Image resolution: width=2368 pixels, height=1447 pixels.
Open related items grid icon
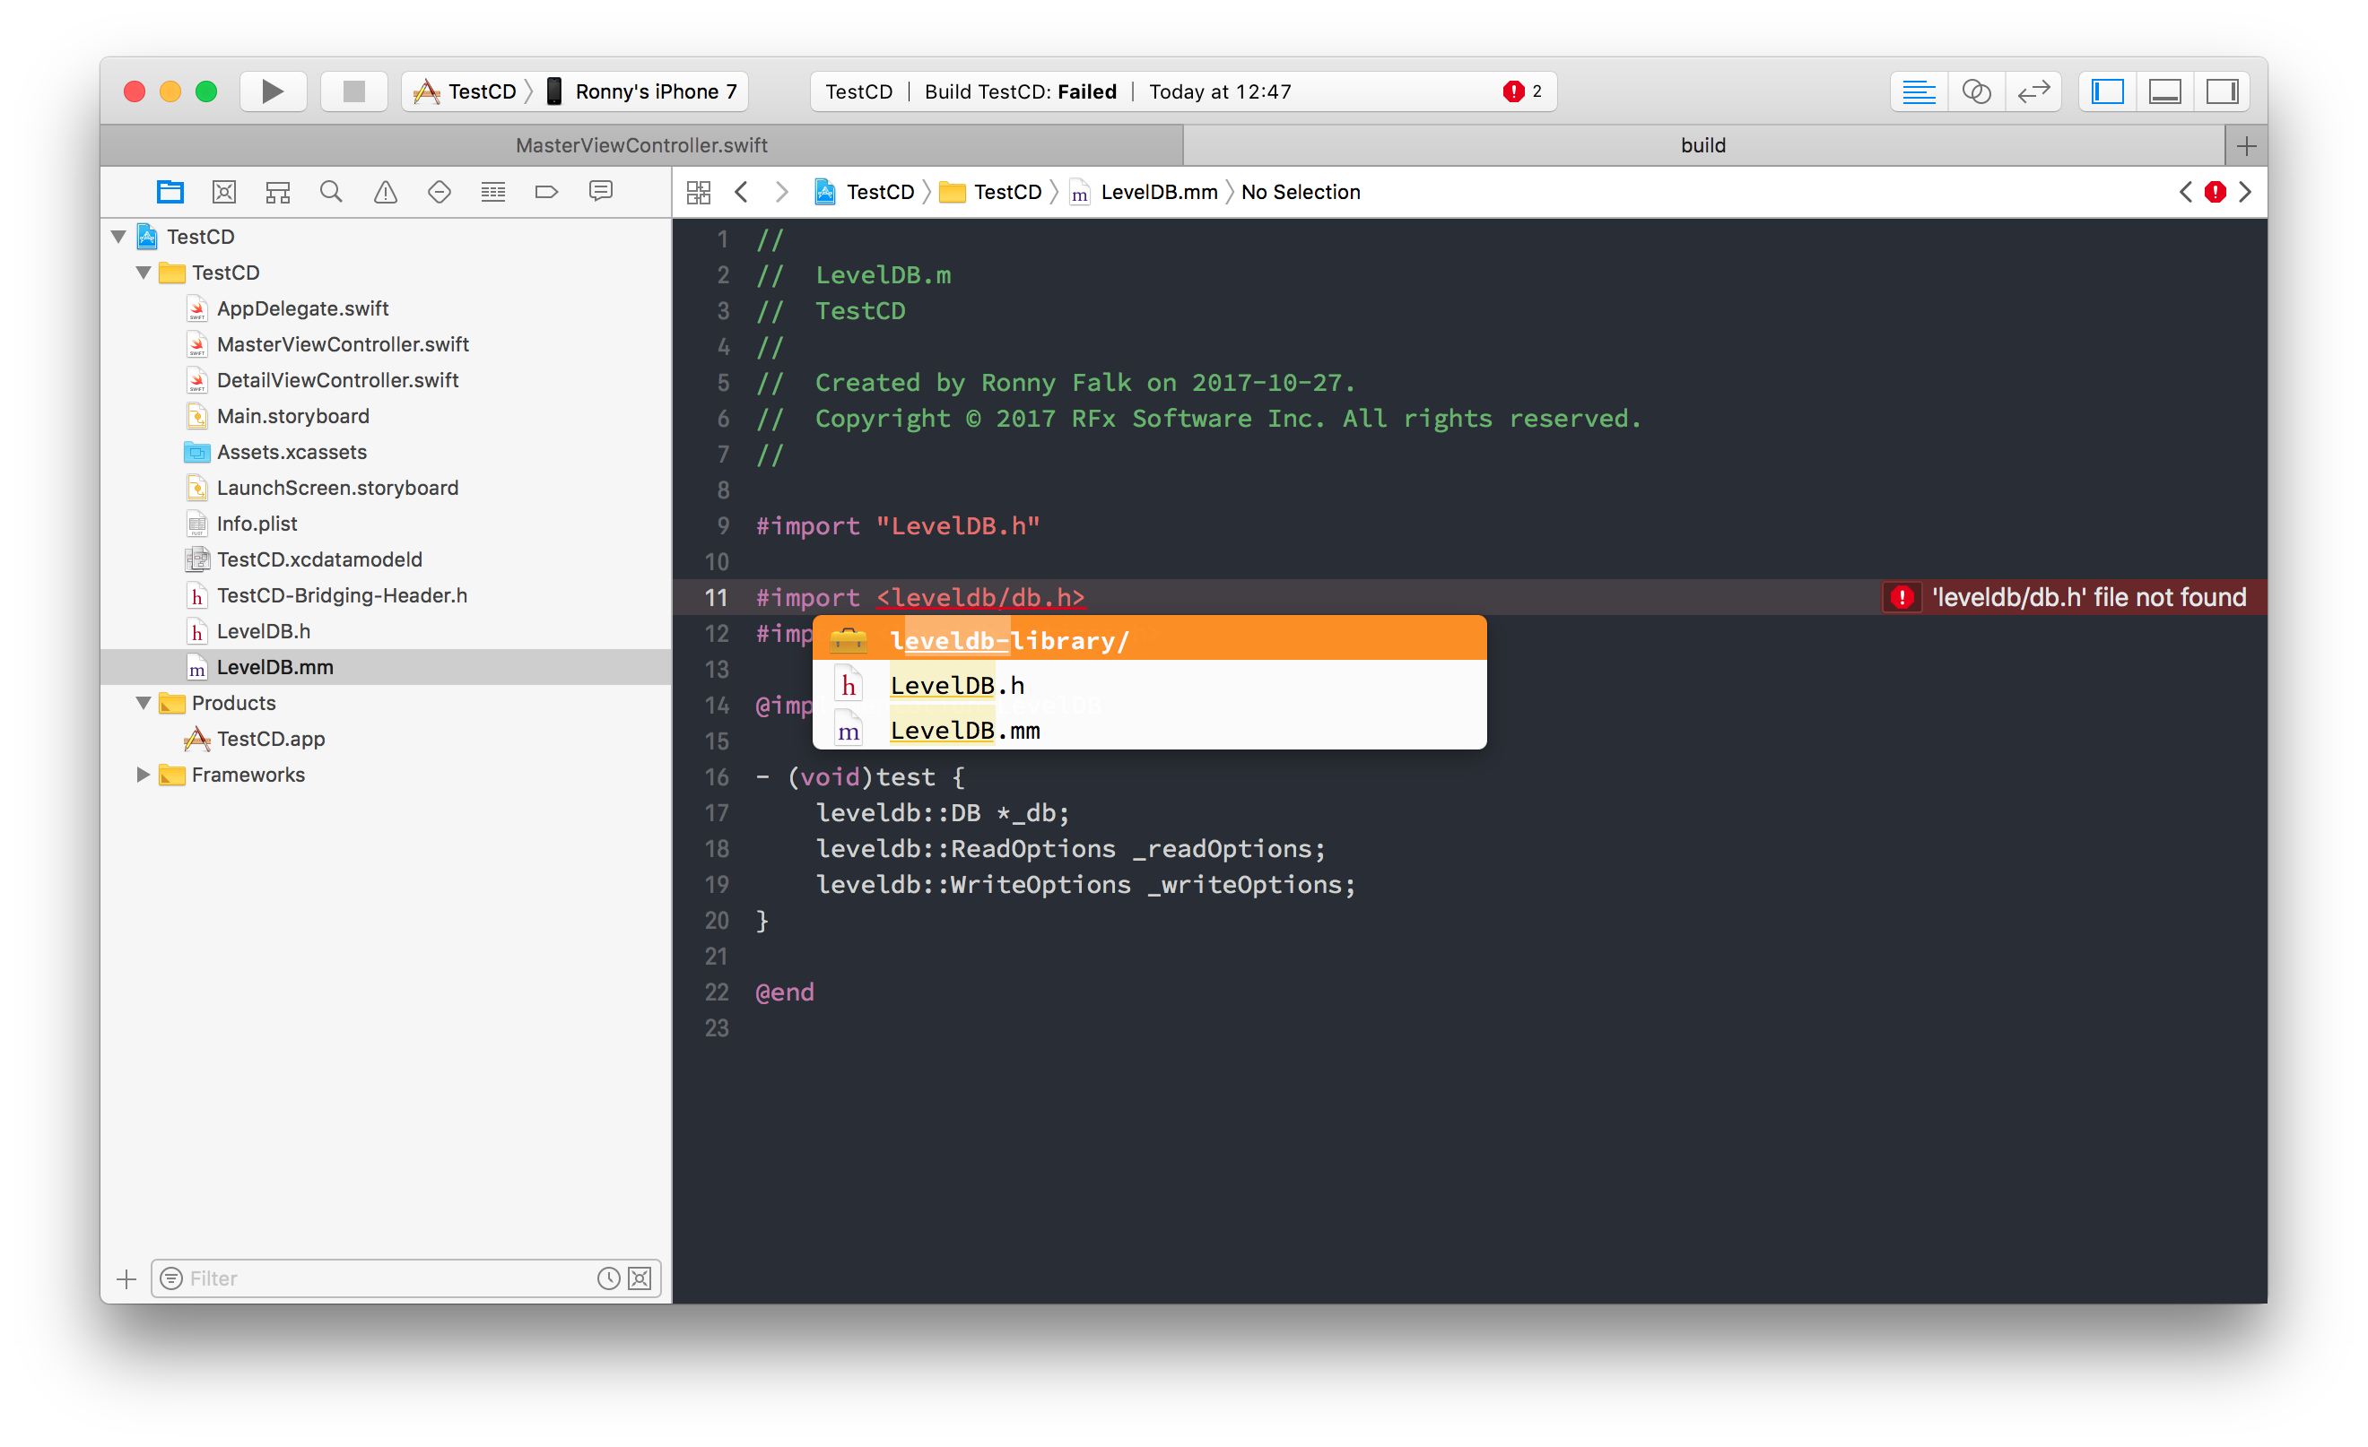tap(699, 192)
